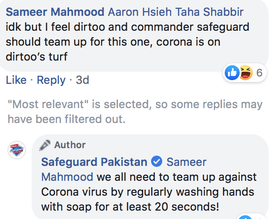Click the Author badge label
Screen dimensions: 276x219
pos(70,145)
